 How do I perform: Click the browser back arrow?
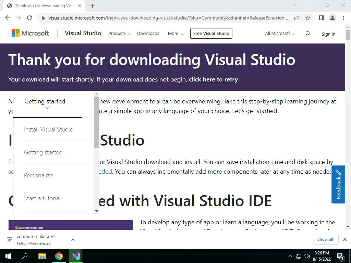pos(8,18)
